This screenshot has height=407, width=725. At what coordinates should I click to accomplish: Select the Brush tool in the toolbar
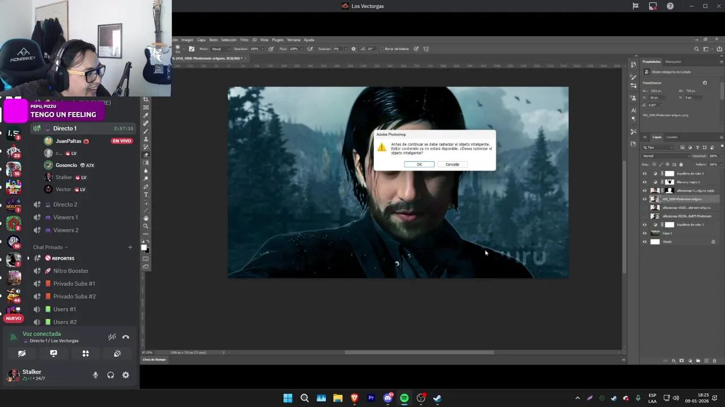point(146,131)
